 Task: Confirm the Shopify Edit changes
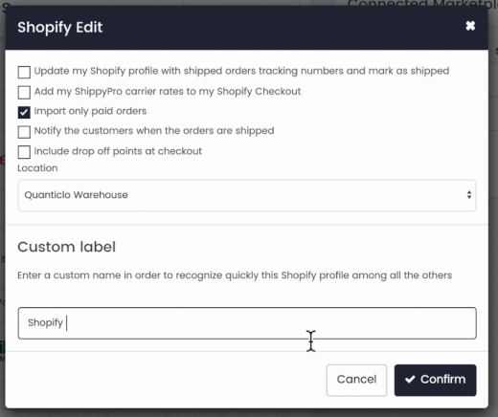tap(435, 380)
